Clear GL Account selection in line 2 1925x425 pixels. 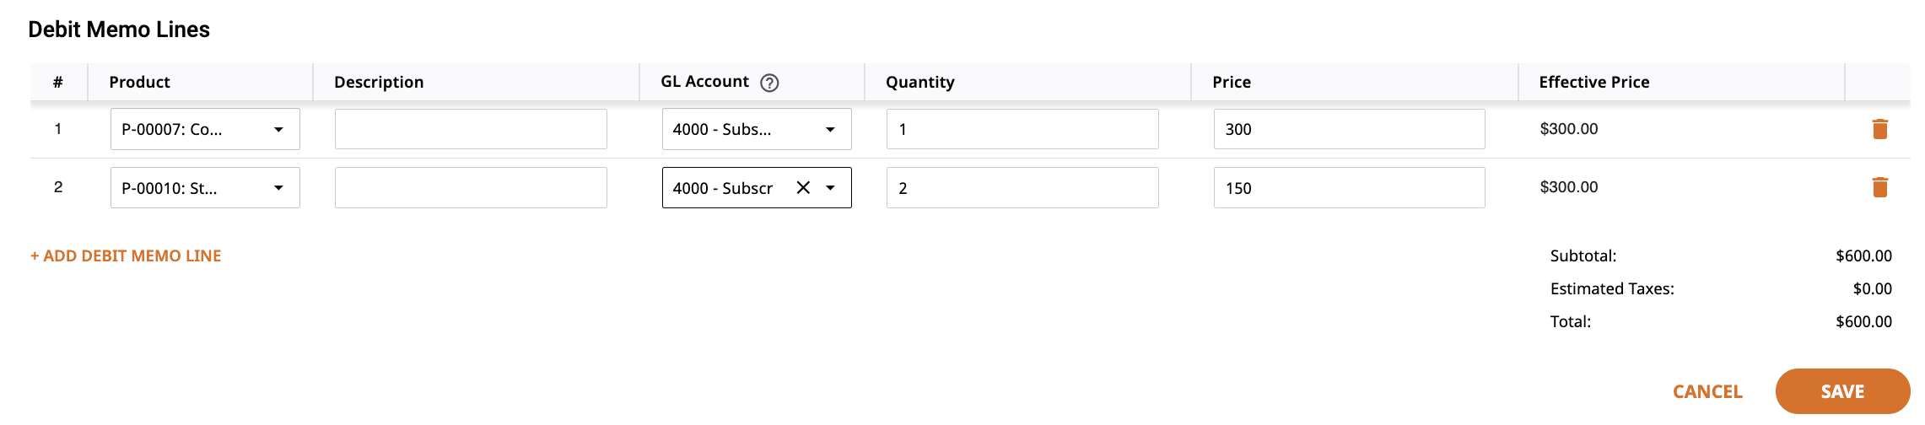click(x=803, y=188)
